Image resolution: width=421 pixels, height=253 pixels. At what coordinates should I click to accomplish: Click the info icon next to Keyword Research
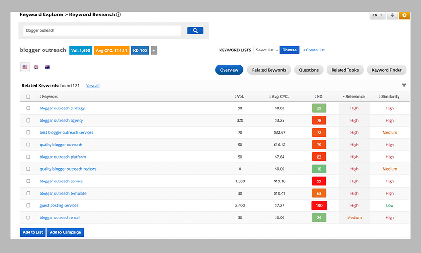pyautogui.click(x=118, y=14)
